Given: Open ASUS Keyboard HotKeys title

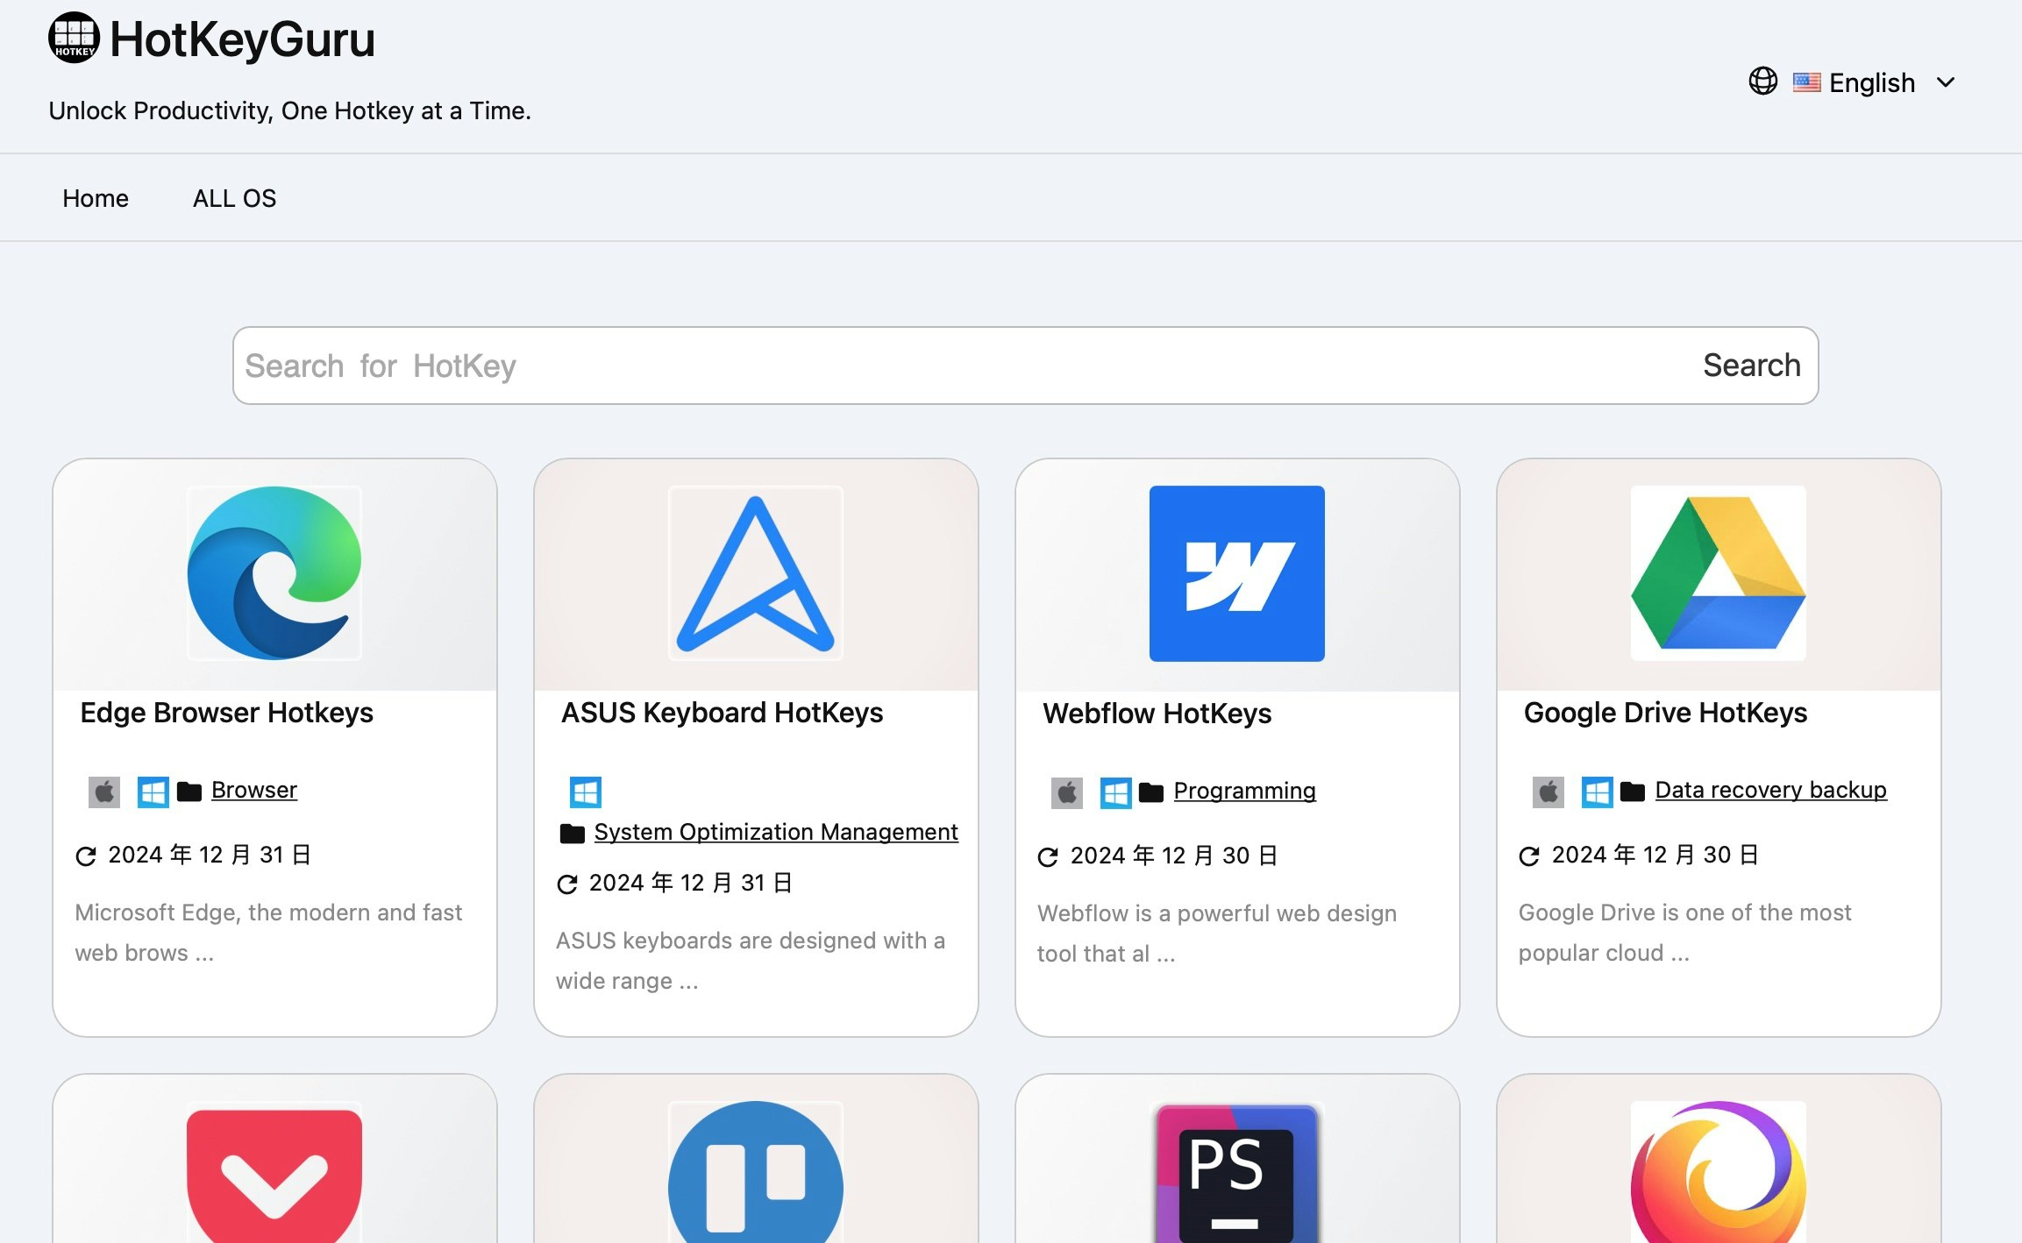Looking at the screenshot, I should [722, 713].
